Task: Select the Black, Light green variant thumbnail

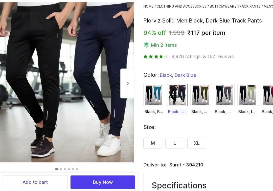Action: point(247,95)
